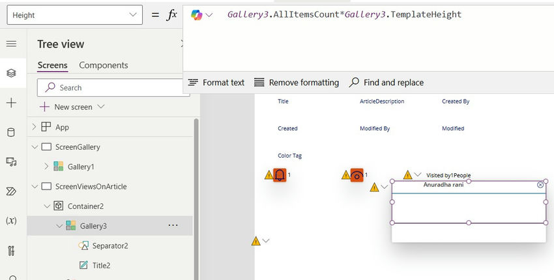
Task: Click the Copilot icon in formula bar
Action: 196,15
